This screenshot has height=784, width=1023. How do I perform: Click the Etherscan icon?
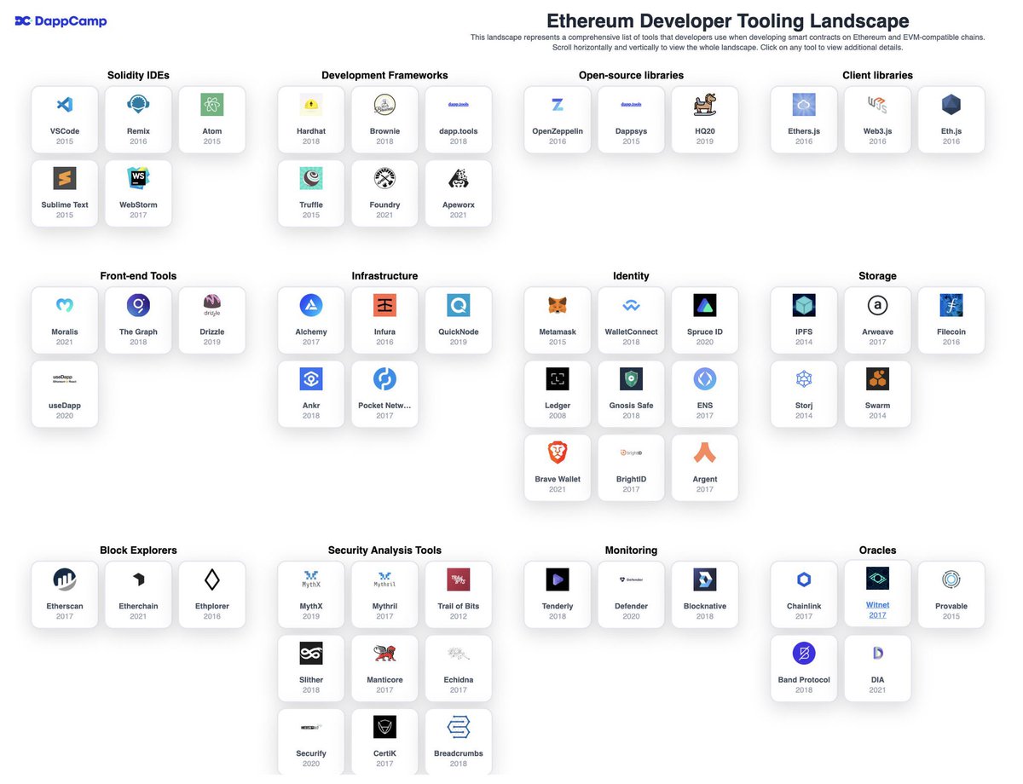tap(65, 579)
